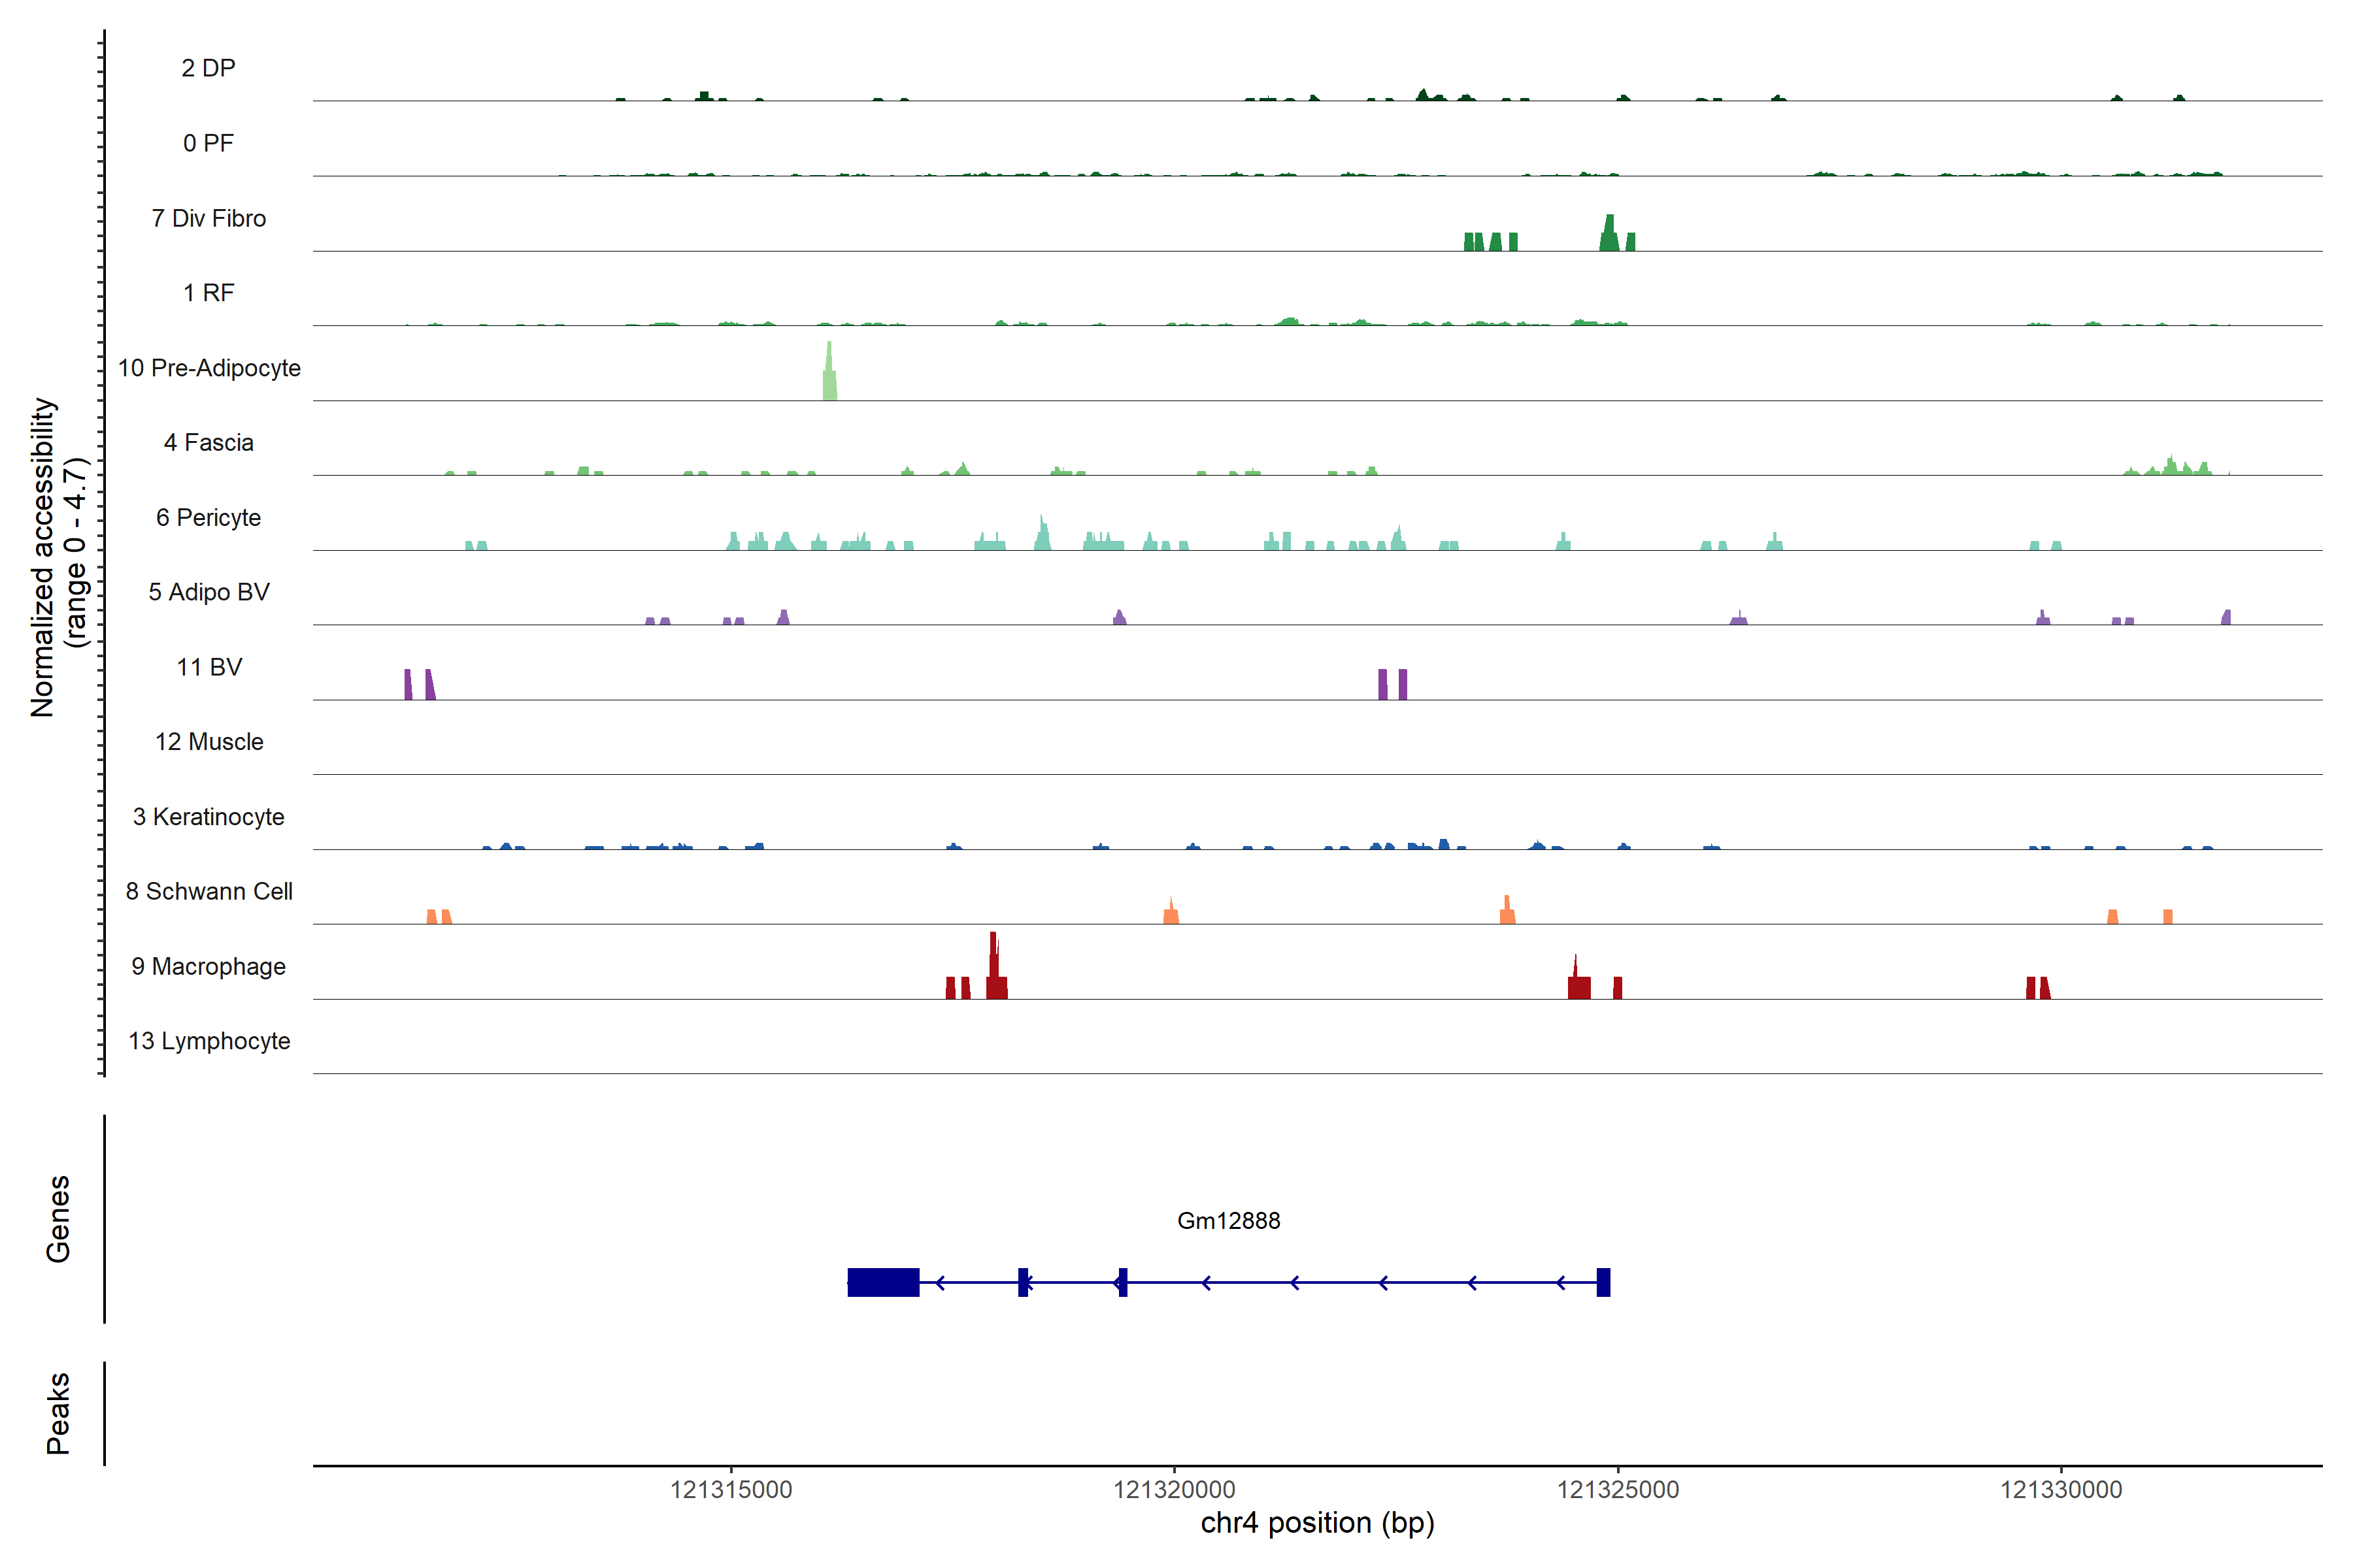Click the large first exon of Gm12888
The image size is (2353, 1568).
882,1282
